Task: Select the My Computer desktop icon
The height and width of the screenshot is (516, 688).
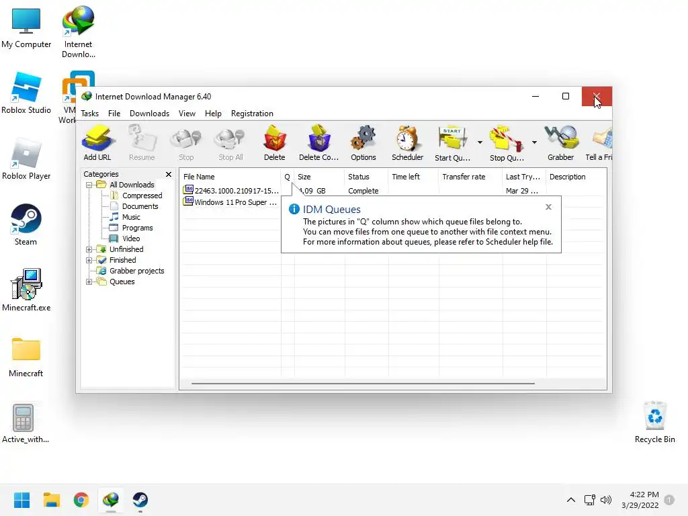Action: [x=26, y=28]
